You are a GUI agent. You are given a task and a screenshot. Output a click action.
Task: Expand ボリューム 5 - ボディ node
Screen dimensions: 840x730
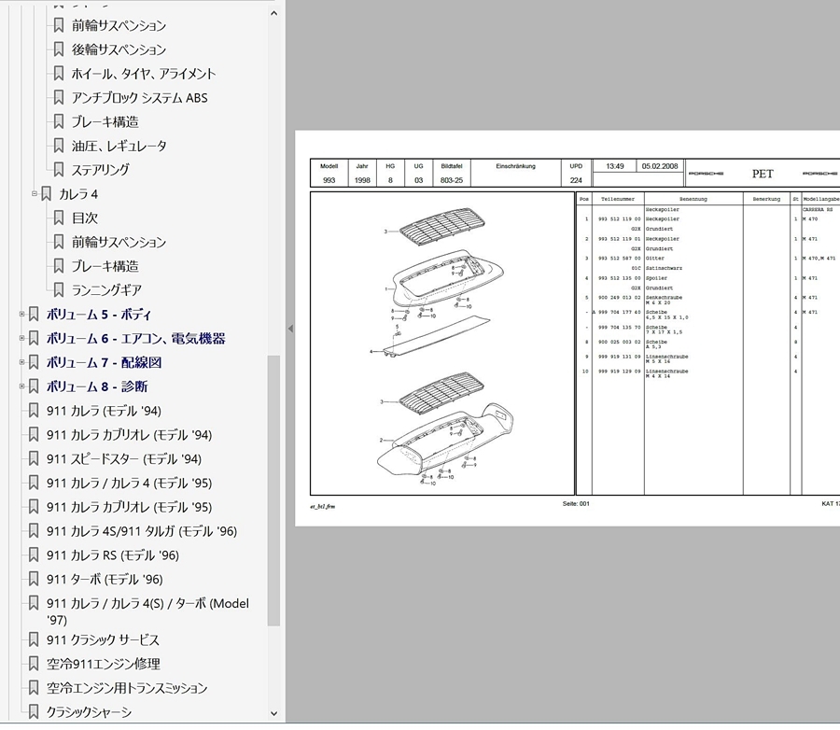coord(22,314)
